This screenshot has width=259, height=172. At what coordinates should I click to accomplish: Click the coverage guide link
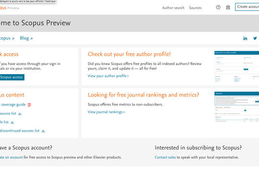[x=13, y=105]
